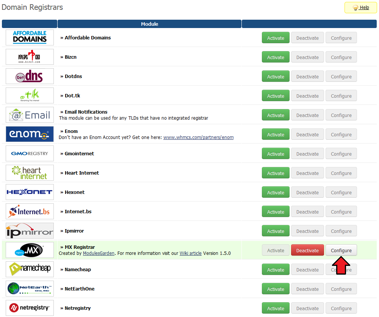Configure the Ipmirror module
This screenshot has height=317, width=379.
tap(341, 231)
